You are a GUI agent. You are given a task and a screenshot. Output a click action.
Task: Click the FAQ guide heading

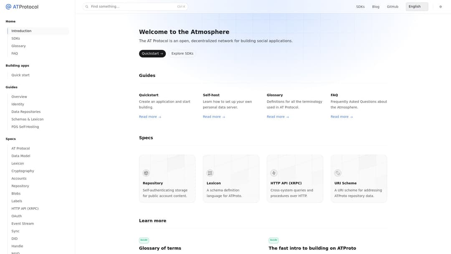pos(334,95)
